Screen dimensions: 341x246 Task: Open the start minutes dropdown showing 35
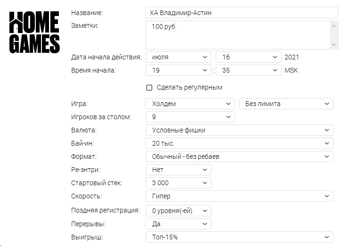[x=249, y=70]
